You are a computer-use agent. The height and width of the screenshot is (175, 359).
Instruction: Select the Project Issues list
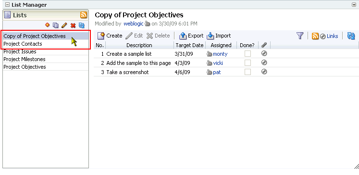click(46, 51)
